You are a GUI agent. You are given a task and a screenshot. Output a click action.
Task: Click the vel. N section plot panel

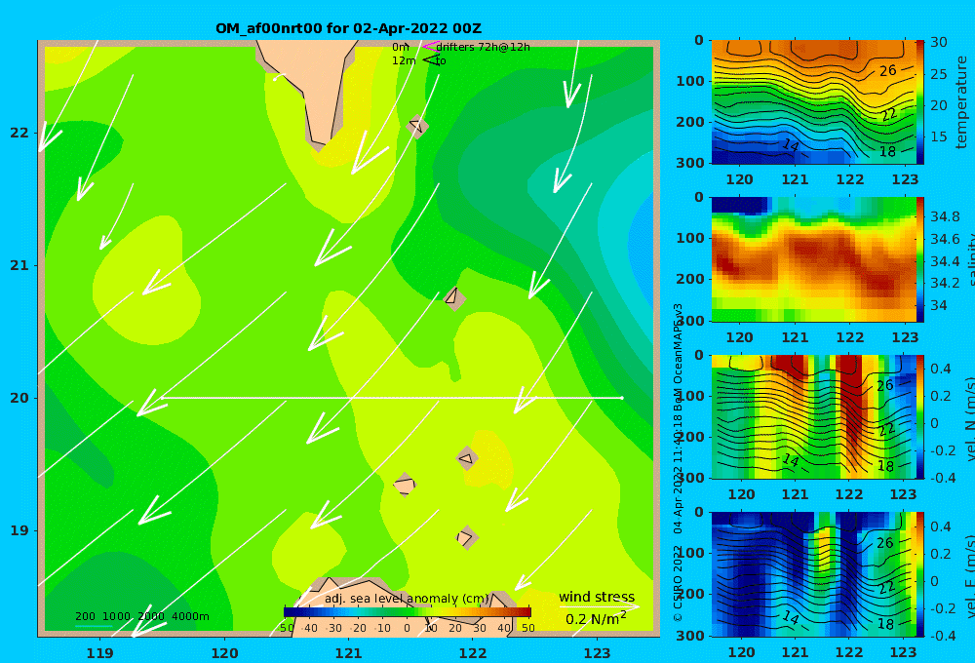point(813,416)
